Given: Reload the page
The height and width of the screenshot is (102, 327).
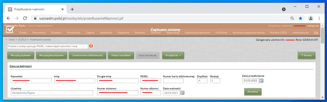Looking at the screenshot, I should point(25,18).
